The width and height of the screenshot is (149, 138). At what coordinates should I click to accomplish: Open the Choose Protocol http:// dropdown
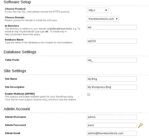tap(98, 10)
